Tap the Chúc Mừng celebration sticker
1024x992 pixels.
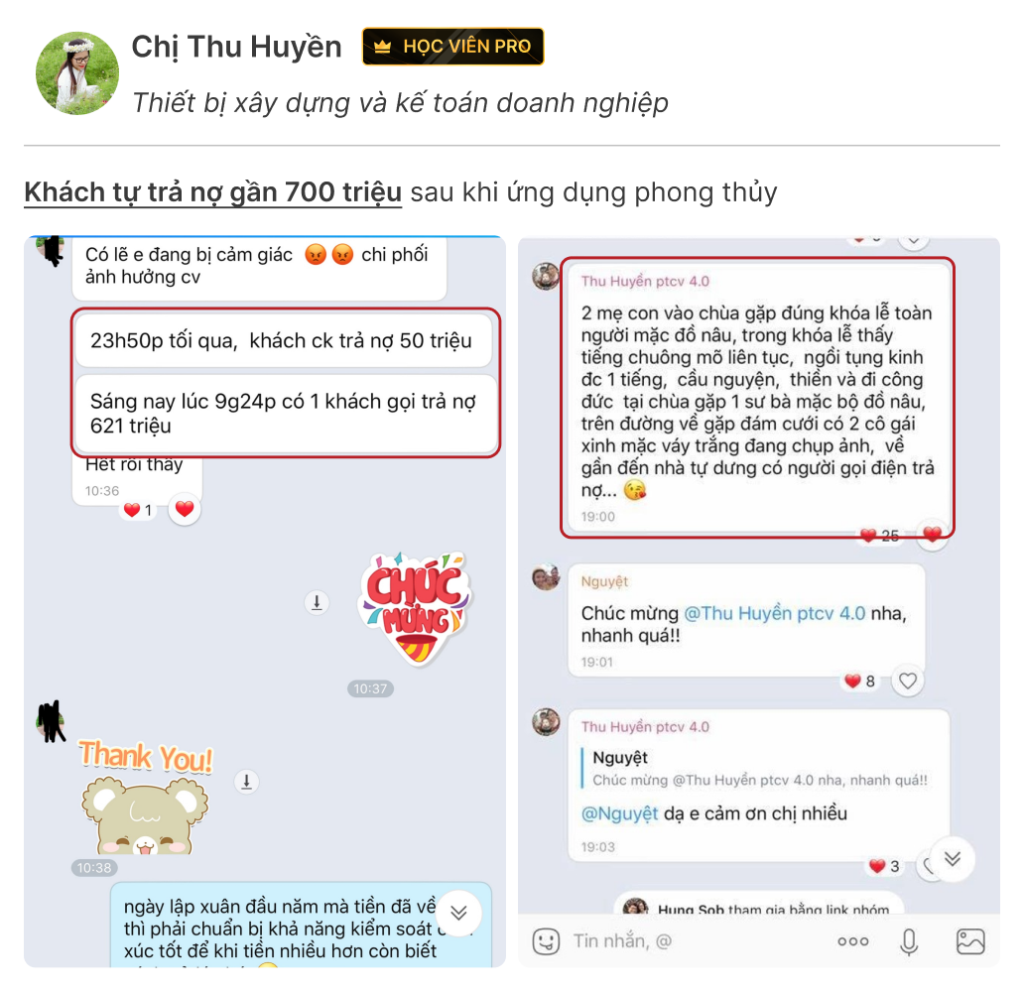[416, 607]
